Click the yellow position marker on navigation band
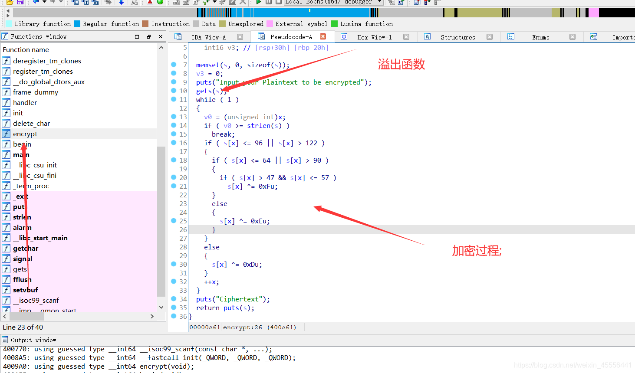 click(x=309, y=10)
